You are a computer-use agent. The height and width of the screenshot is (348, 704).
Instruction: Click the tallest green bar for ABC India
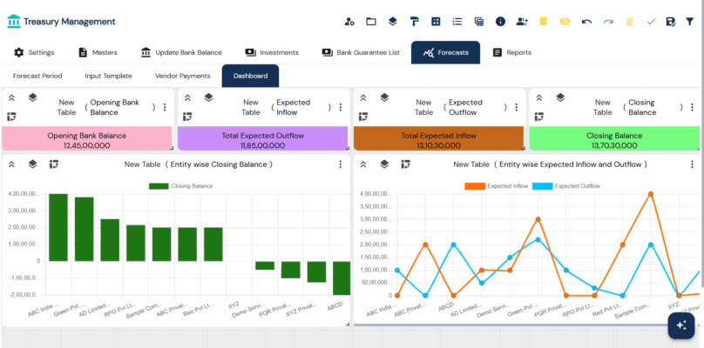click(x=58, y=227)
